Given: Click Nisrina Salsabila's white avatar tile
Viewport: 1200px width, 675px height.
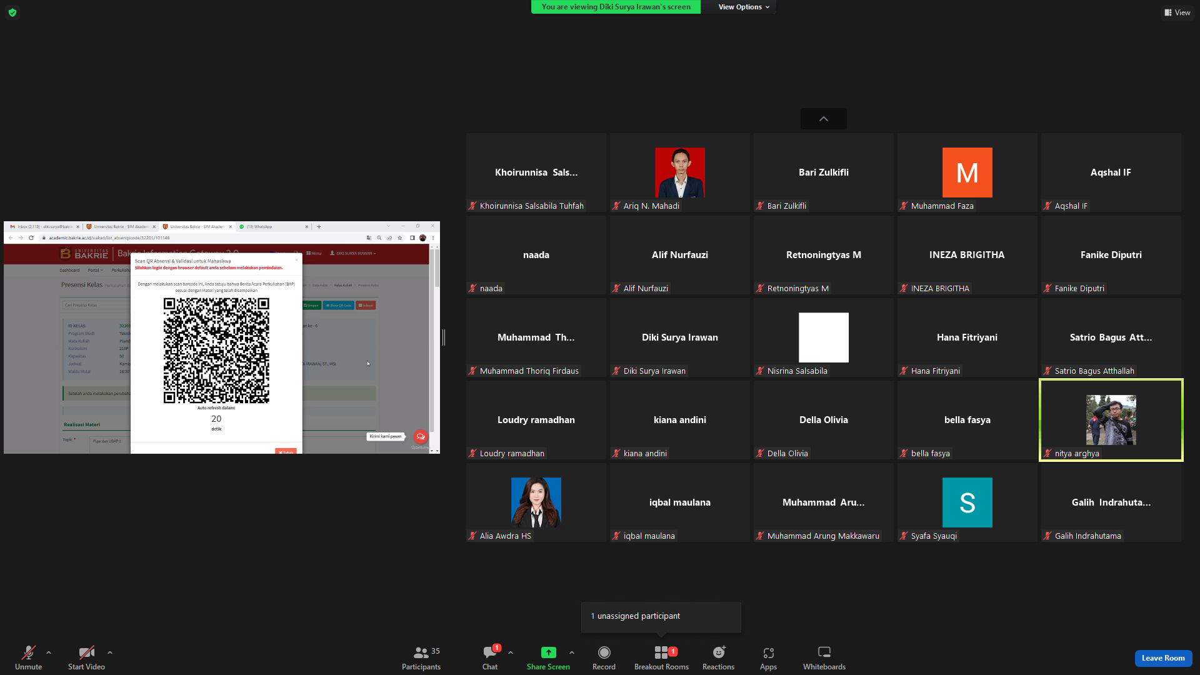Looking at the screenshot, I should click(824, 337).
